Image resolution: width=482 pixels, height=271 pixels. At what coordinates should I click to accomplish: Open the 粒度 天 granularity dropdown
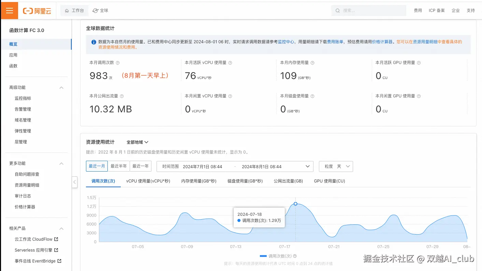pyautogui.click(x=336, y=166)
